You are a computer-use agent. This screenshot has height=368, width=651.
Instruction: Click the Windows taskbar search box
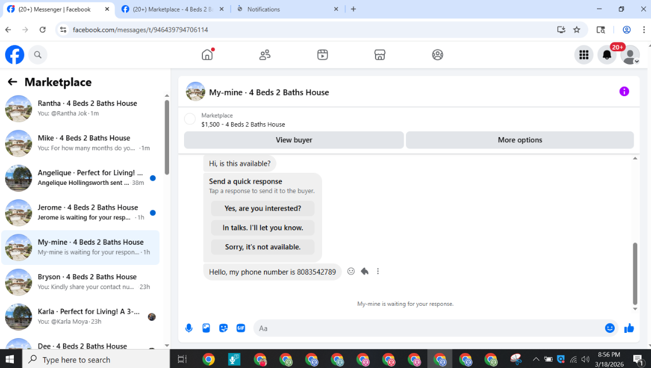[95, 359]
